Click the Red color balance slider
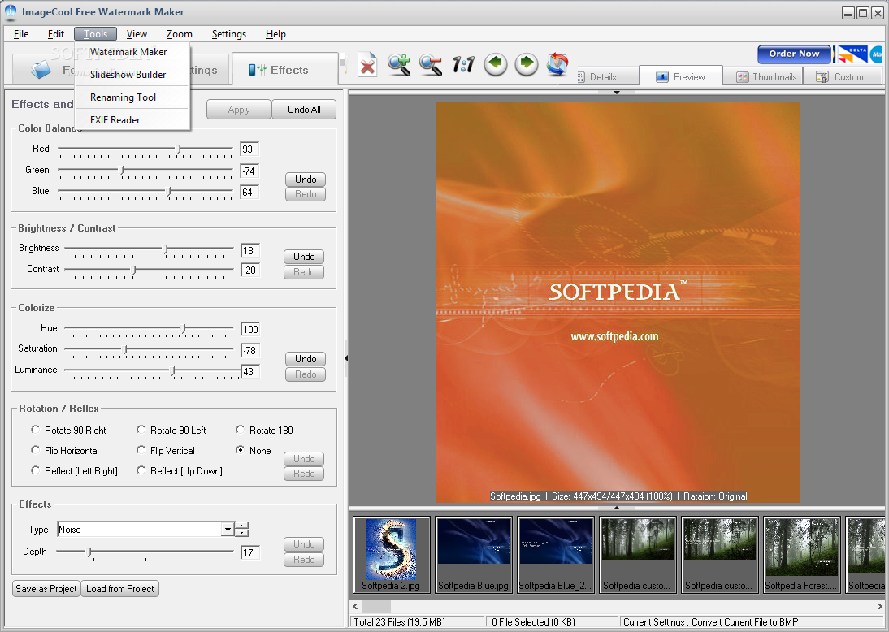The width and height of the screenshot is (889, 632). [145, 149]
